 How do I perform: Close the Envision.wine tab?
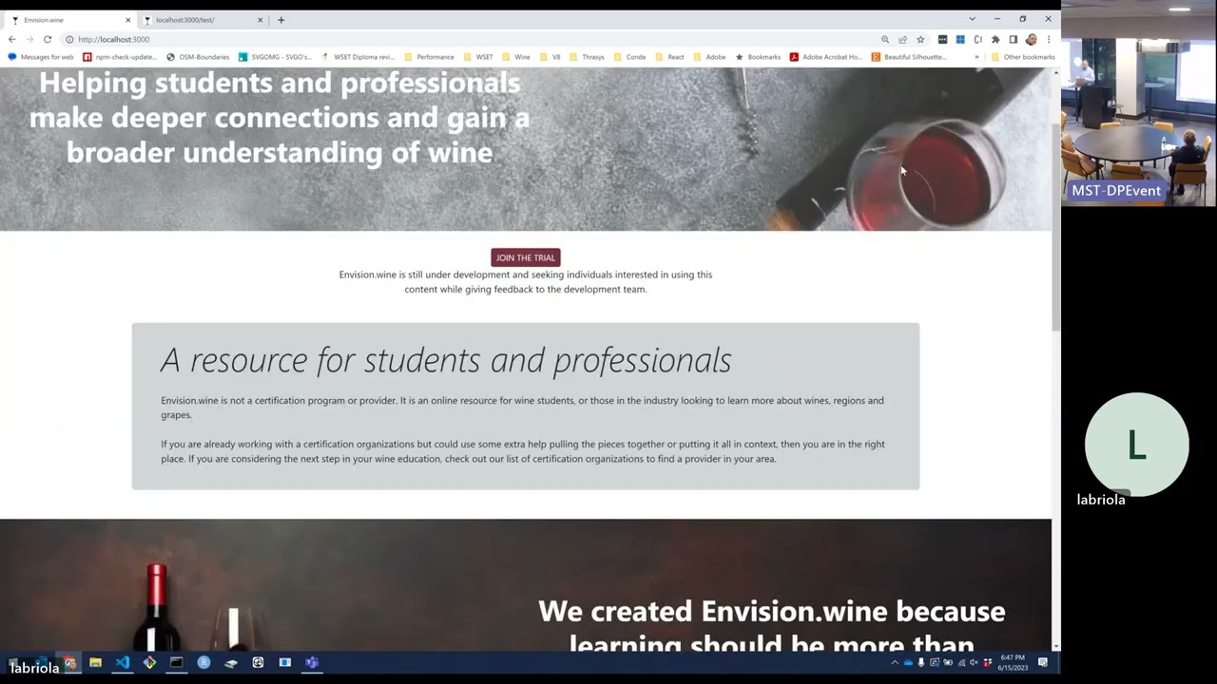(x=127, y=20)
